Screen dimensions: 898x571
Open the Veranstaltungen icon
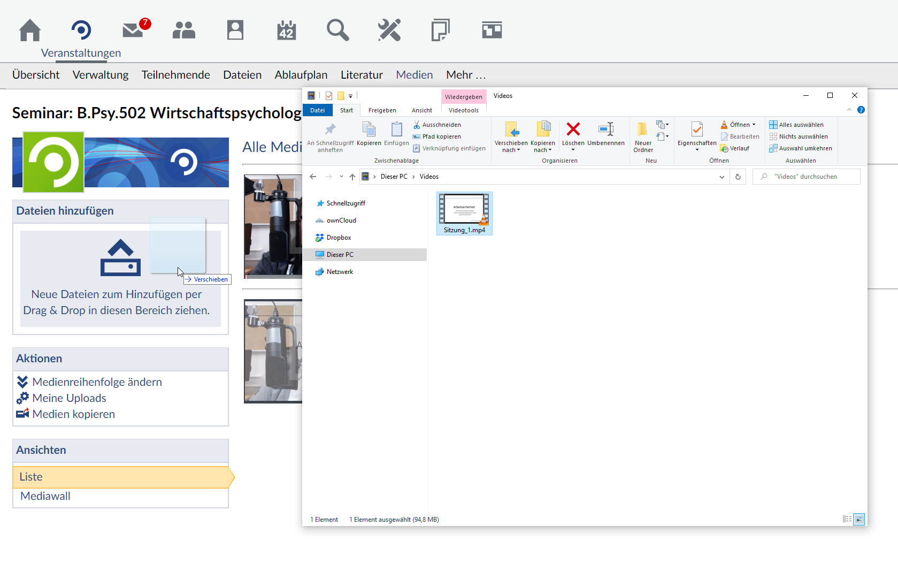click(x=81, y=30)
